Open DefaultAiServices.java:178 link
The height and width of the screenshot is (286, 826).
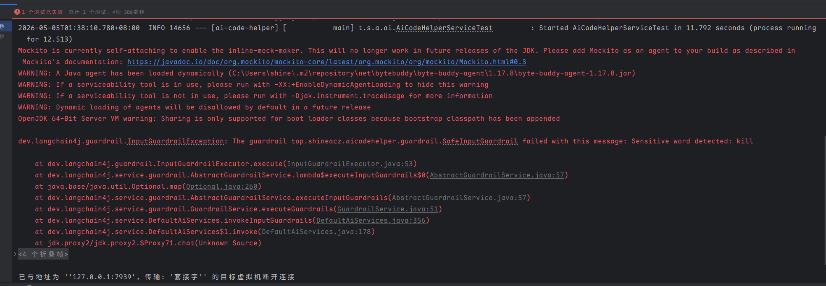pos(316,232)
